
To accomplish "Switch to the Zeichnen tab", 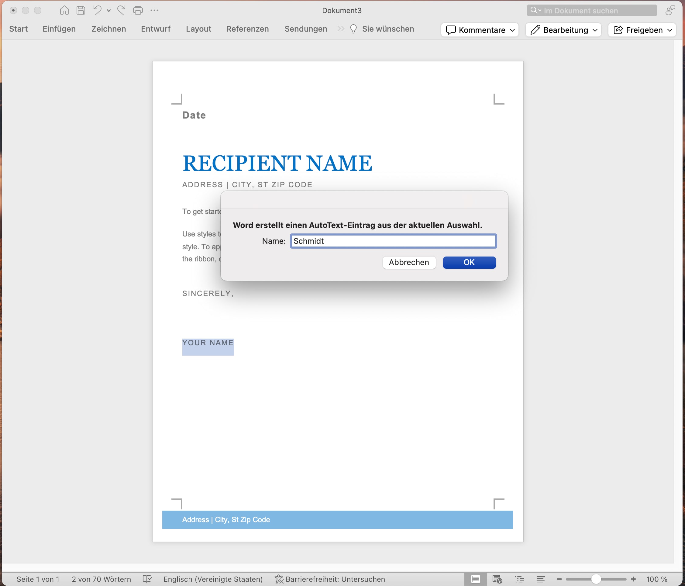I will [x=109, y=29].
